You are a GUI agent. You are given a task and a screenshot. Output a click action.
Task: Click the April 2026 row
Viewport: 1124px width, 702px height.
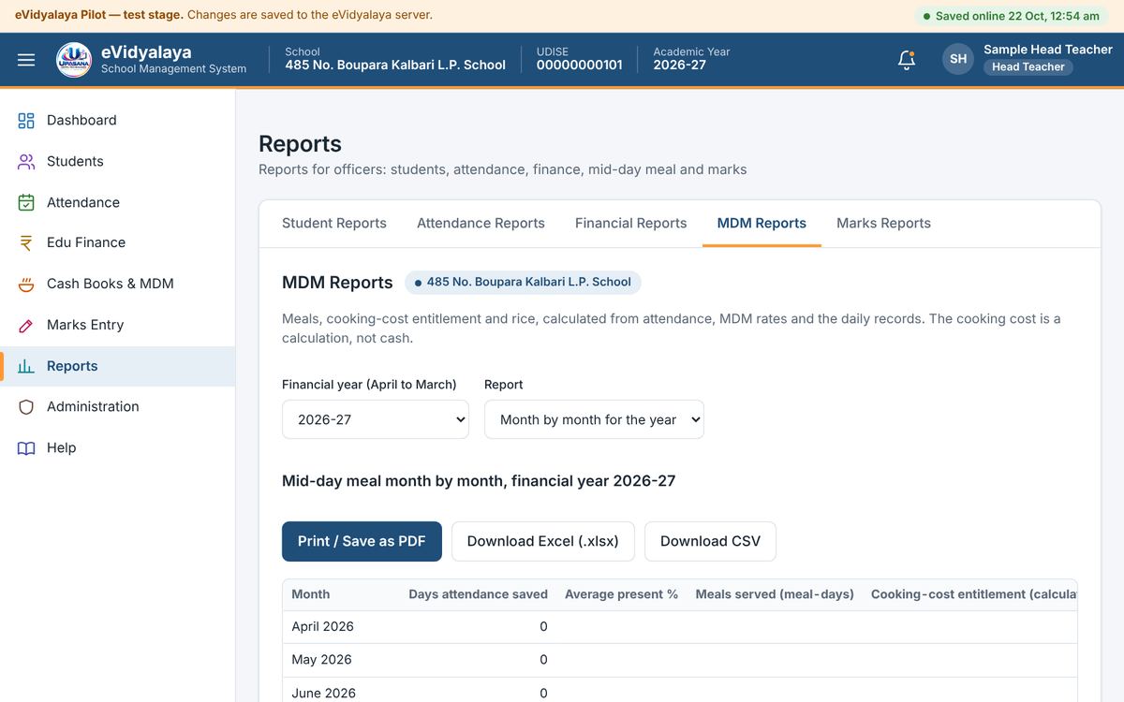coord(680,626)
